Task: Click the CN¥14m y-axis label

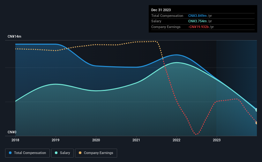Action: (14, 36)
